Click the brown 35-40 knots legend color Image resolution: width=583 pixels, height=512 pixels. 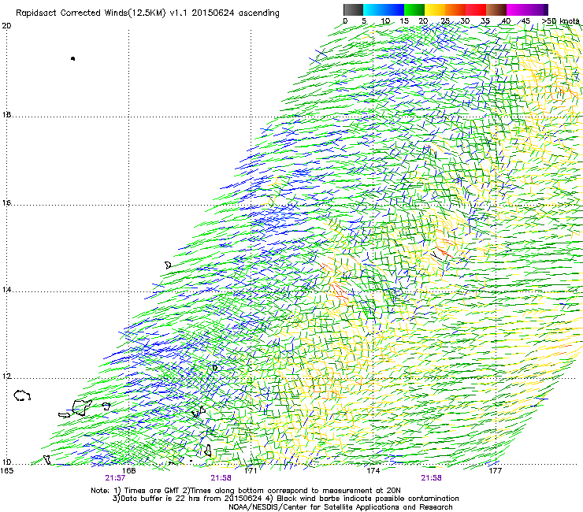496,9
